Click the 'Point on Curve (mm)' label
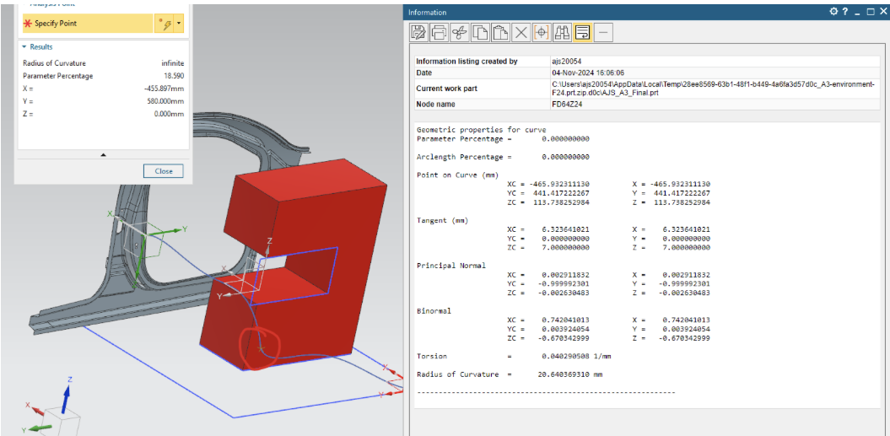890x436 pixels. (457, 175)
